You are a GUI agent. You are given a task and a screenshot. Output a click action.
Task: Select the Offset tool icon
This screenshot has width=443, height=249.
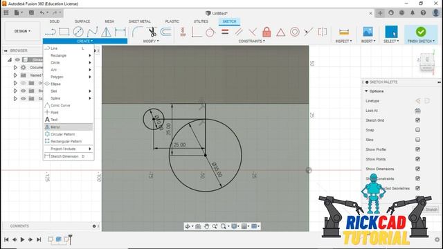click(x=166, y=32)
